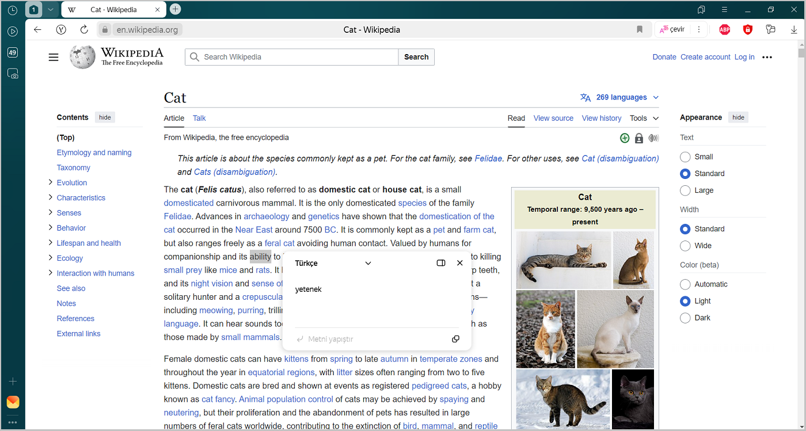Choose the Wide width radio button
This screenshot has height=431, width=806.
(685, 246)
